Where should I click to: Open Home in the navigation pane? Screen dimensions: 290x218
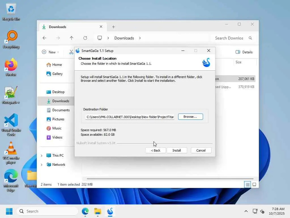point(54,65)
